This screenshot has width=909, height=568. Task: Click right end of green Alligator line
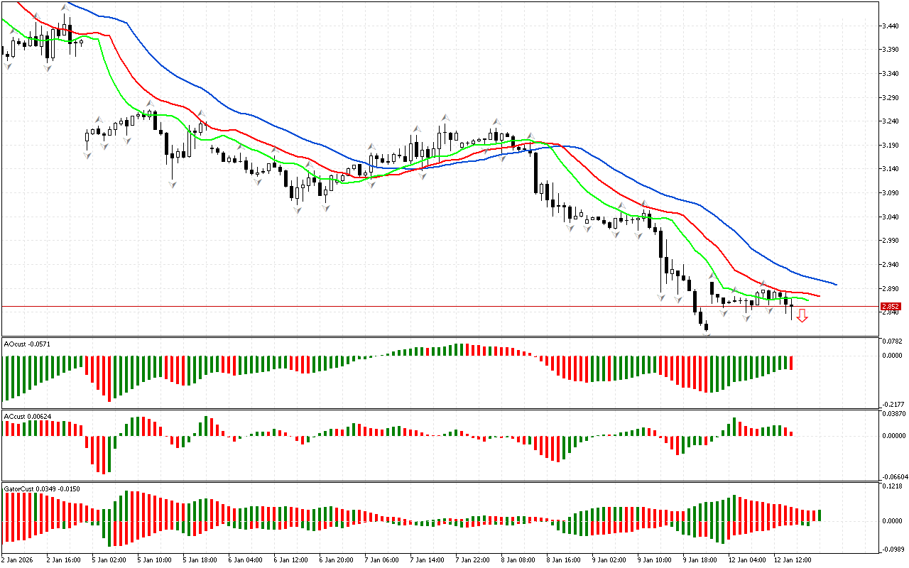point(807,300)
